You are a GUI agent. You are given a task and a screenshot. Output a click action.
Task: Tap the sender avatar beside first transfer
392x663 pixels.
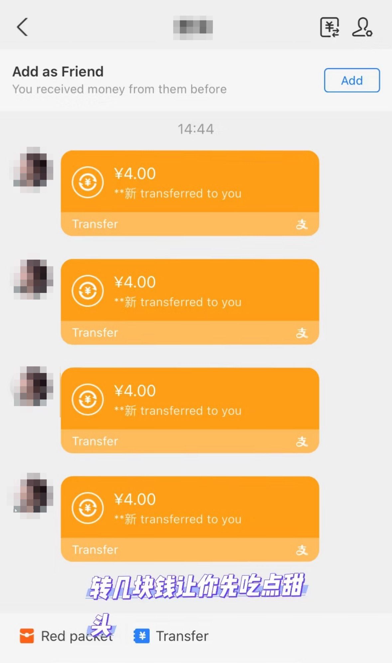point(33,170)
